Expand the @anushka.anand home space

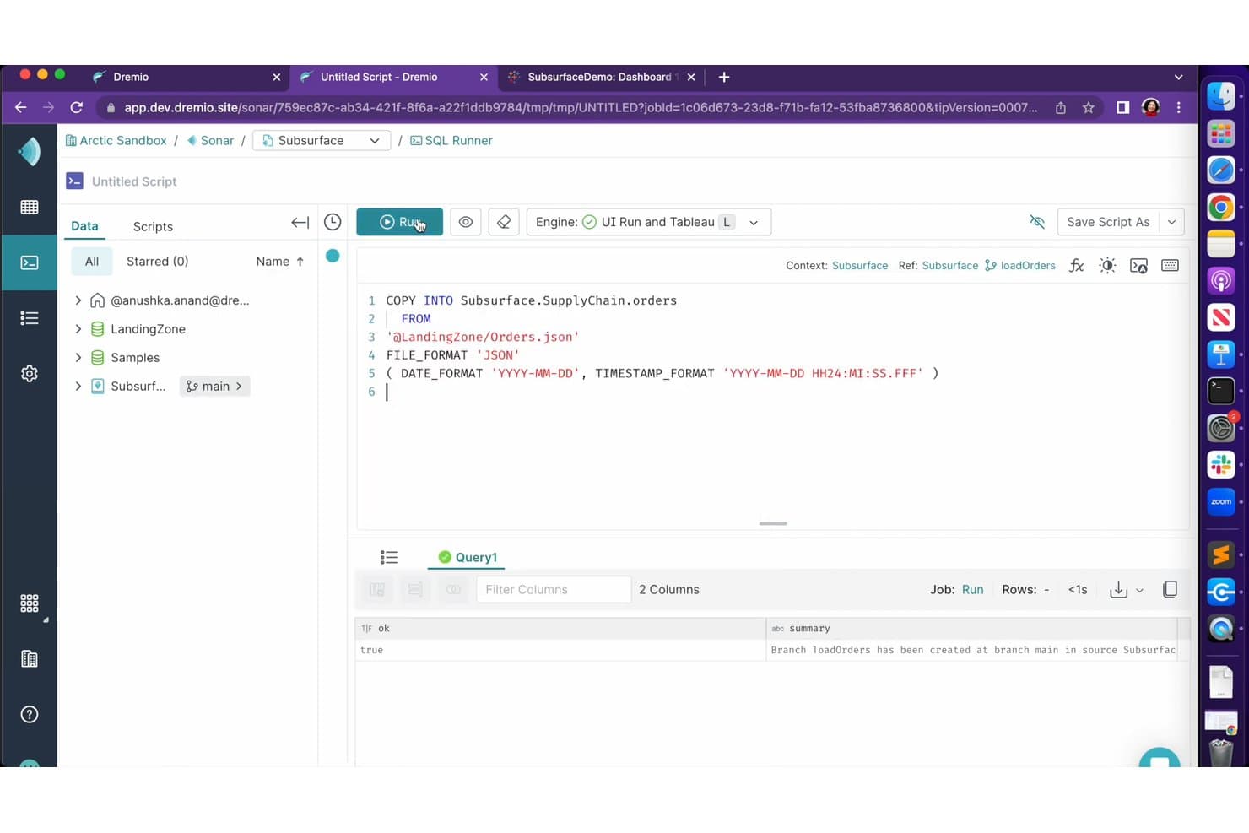pyautogui.click(x=78, y=300)
